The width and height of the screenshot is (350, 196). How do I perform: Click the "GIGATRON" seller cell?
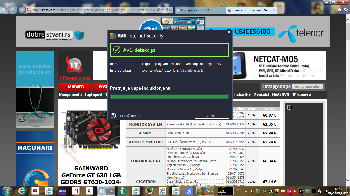coord(146,182)
